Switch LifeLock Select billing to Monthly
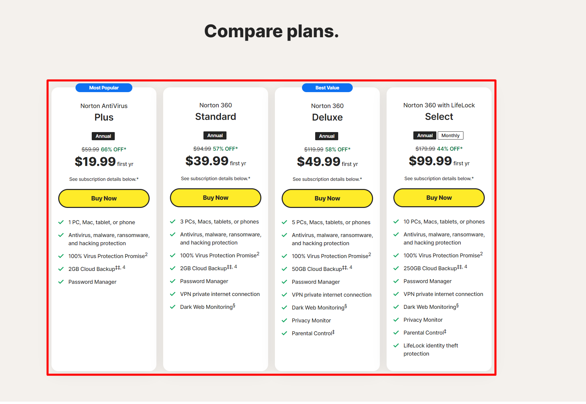 tap(450, 135)
